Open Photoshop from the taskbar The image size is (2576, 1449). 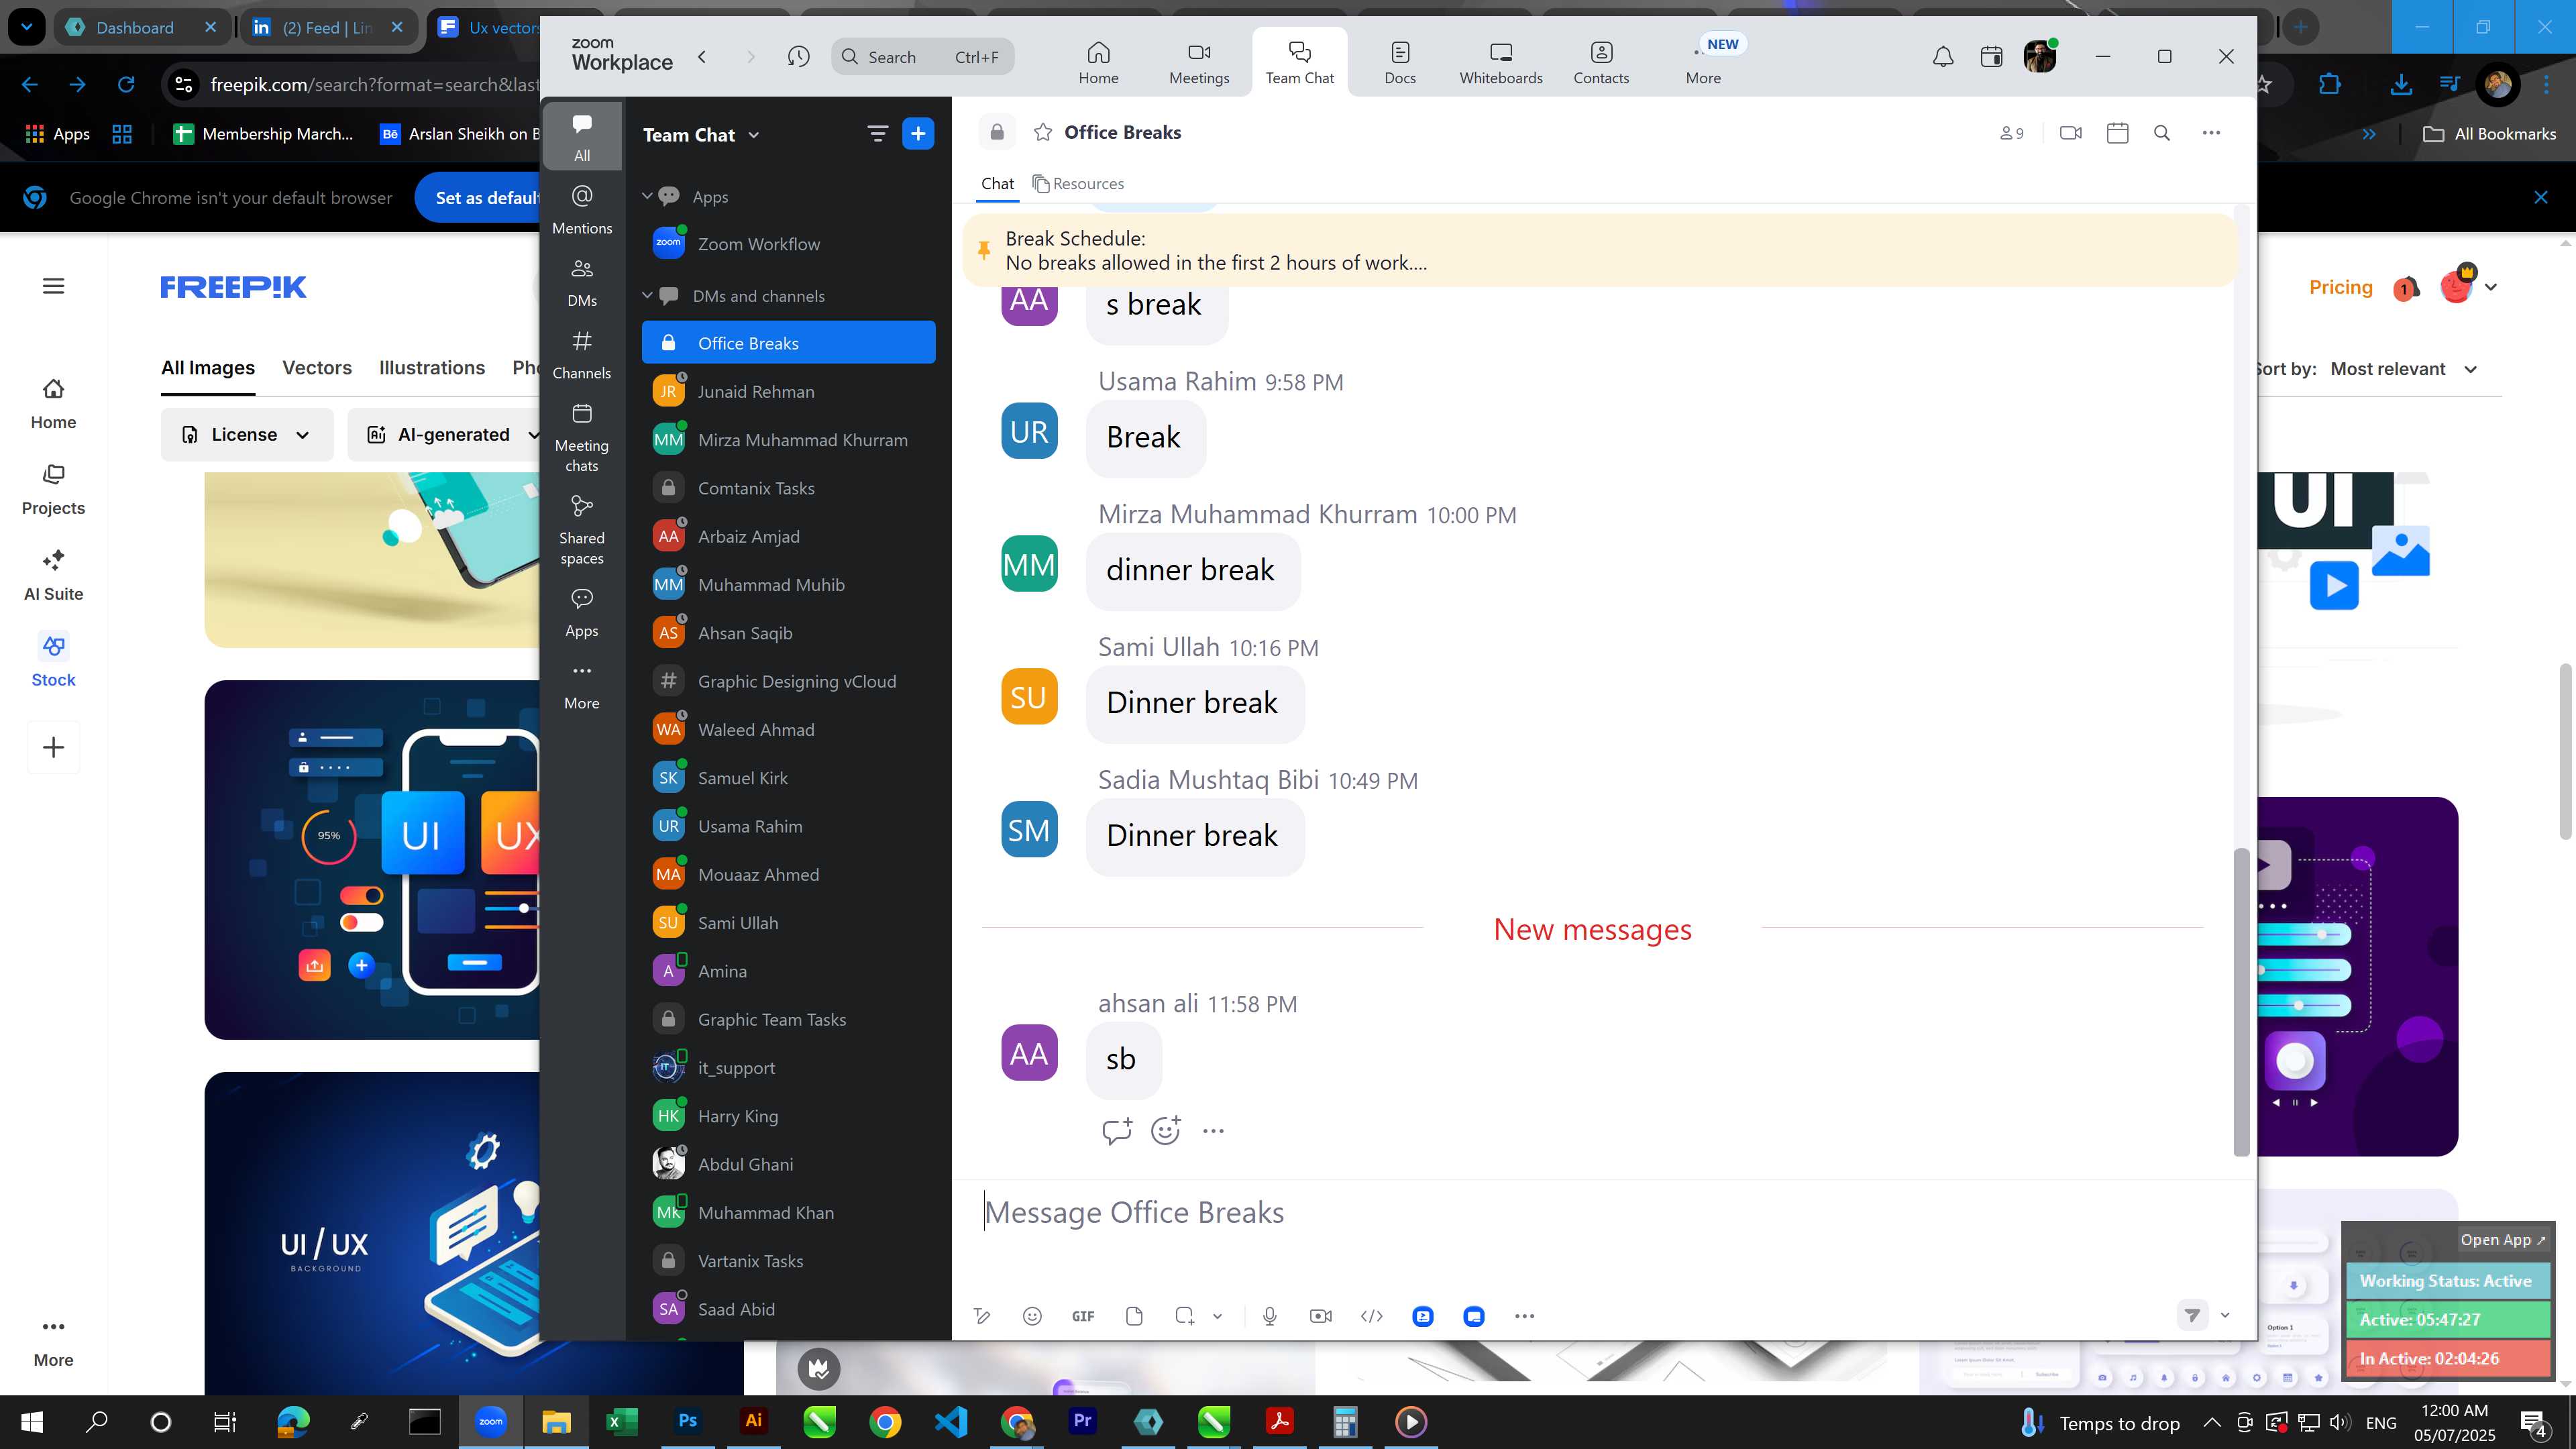click(687, 1421)
